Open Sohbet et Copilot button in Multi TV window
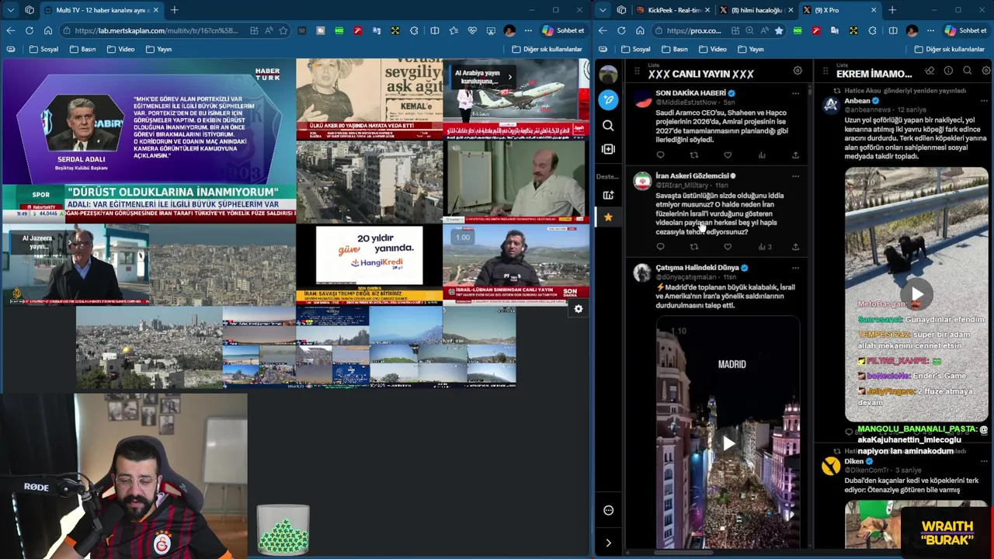 tap(563, 30)
